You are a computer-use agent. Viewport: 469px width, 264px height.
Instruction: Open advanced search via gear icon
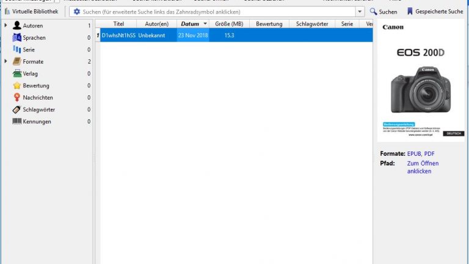(x=77, y=12)
